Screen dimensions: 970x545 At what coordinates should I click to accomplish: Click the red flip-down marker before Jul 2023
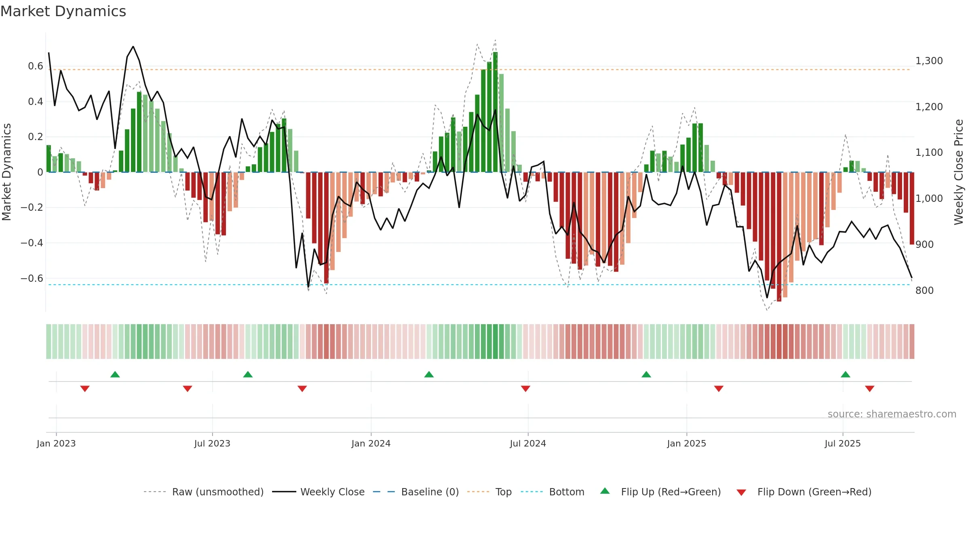(x=188, y=388)
